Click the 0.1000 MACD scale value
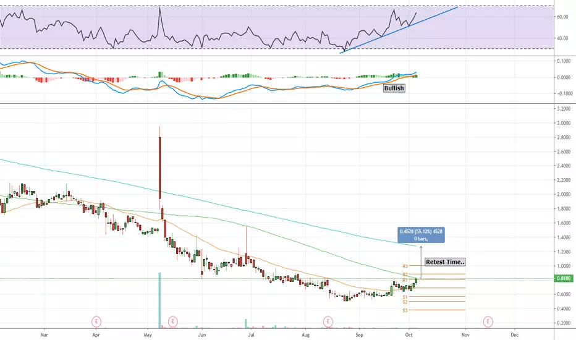Viewport: 576px width, 340px height. point(564,61)
